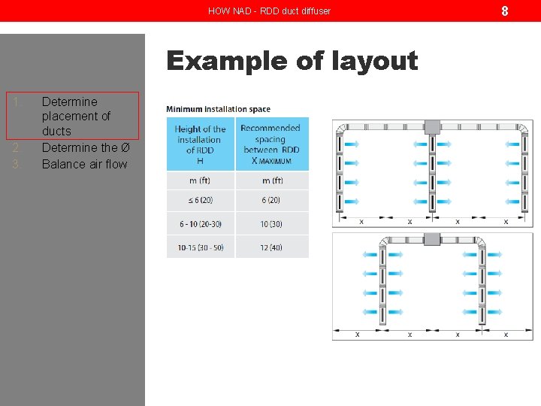Screen dimensions: 541x406
Task: Click the 'Height of the installation of RDD H' header
Action: [x=200, y=144]
